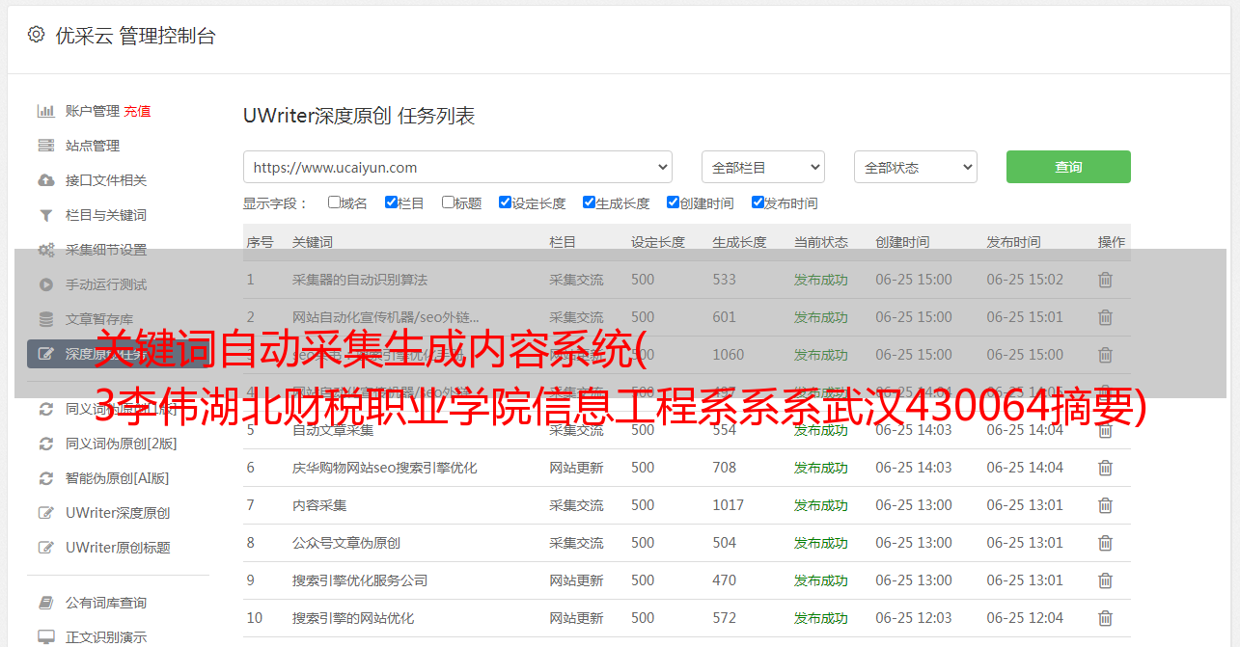Click the bar chart icon for 账户管理
Viewport: 1240px width, 647px height.
coord(45,111)
